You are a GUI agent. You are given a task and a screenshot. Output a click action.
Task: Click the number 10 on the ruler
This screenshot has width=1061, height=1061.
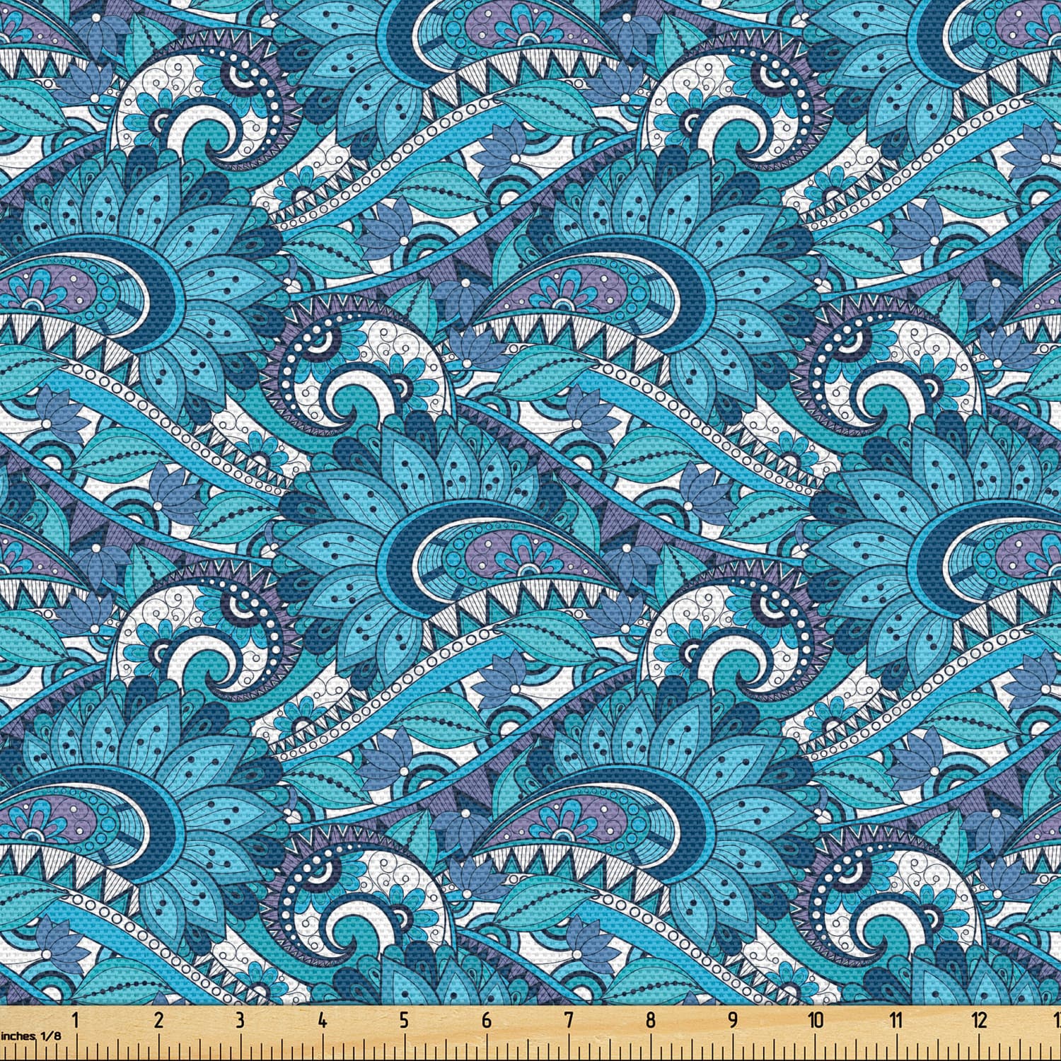point(816,1020)
